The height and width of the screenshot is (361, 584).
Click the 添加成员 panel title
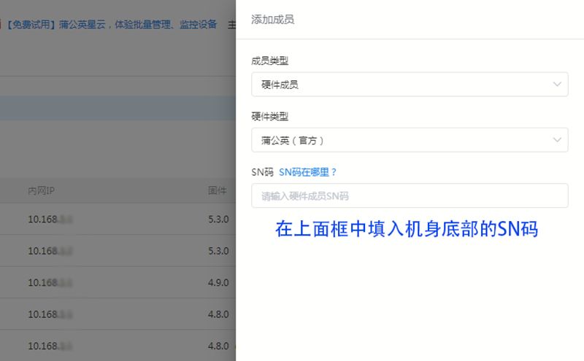[272, 20]
